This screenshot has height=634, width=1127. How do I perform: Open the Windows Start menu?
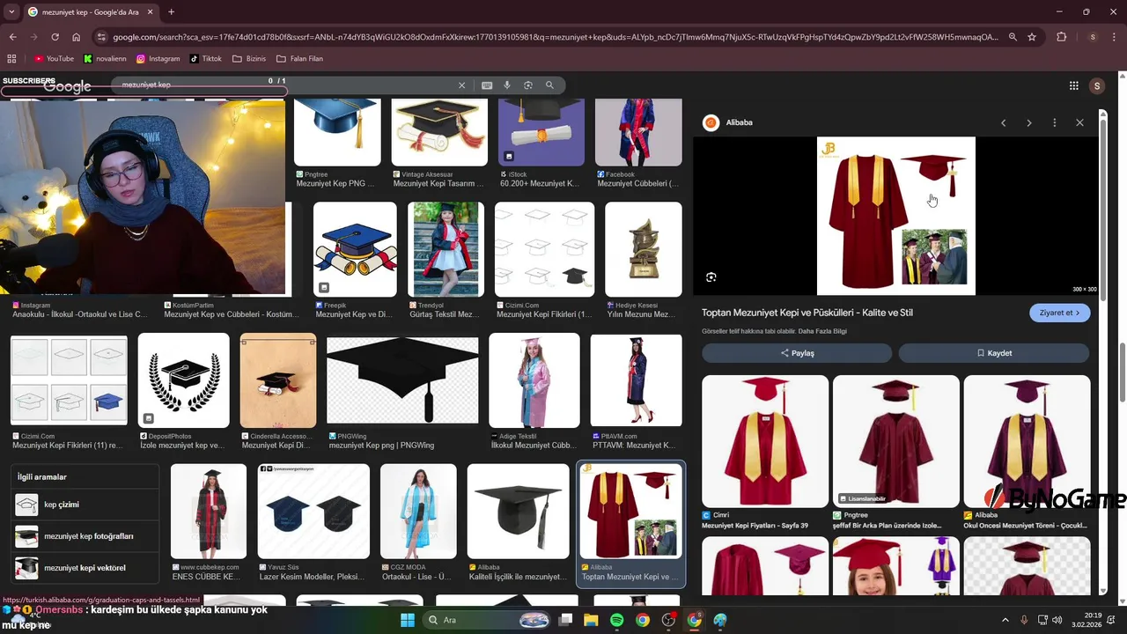(x=408, y=620)
